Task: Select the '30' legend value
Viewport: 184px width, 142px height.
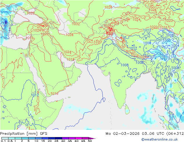Action: pyautogui.click(x=63, y=141)
